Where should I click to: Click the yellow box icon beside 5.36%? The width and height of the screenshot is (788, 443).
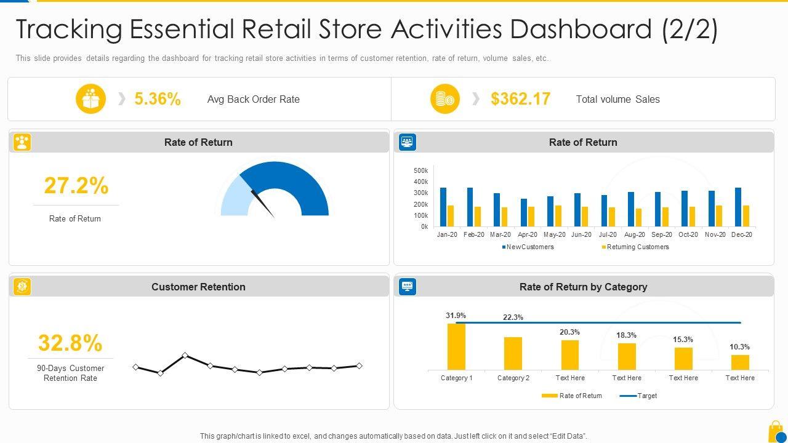point(90,99)
